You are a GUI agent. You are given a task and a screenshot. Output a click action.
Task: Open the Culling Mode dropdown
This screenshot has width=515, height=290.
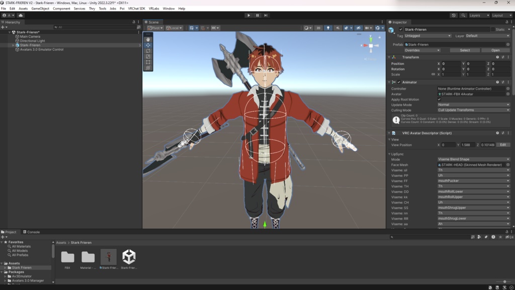(x=473, y=110)
